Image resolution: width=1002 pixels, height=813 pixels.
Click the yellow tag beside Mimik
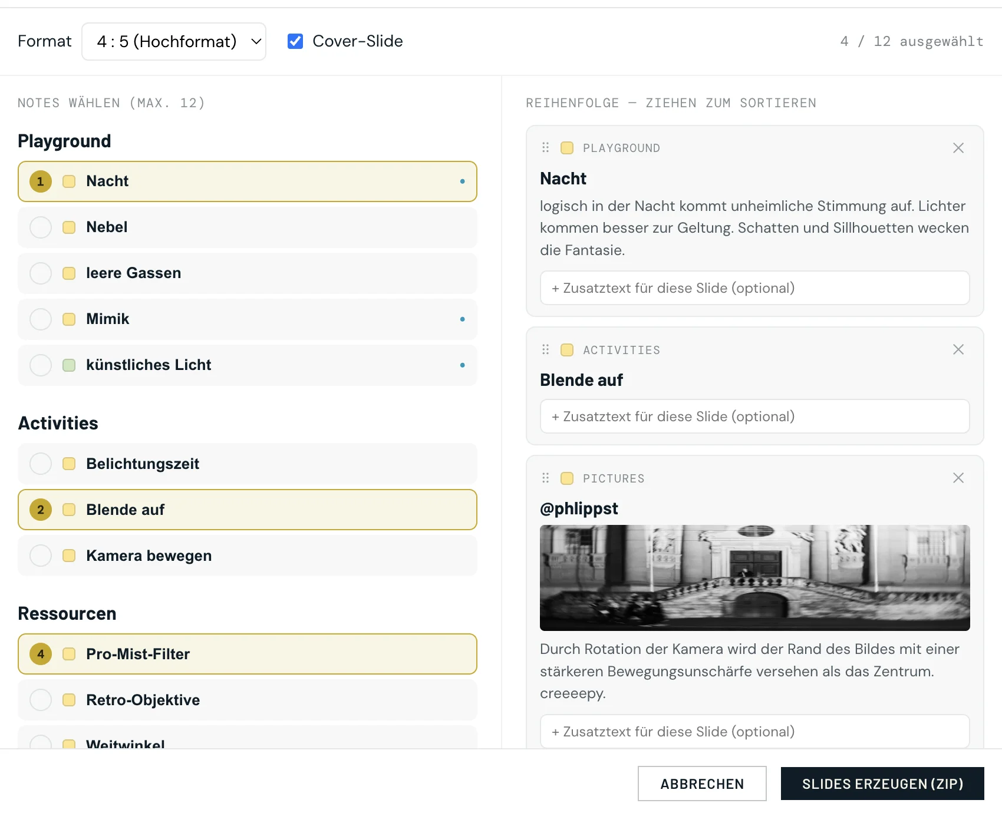[69, 319]
